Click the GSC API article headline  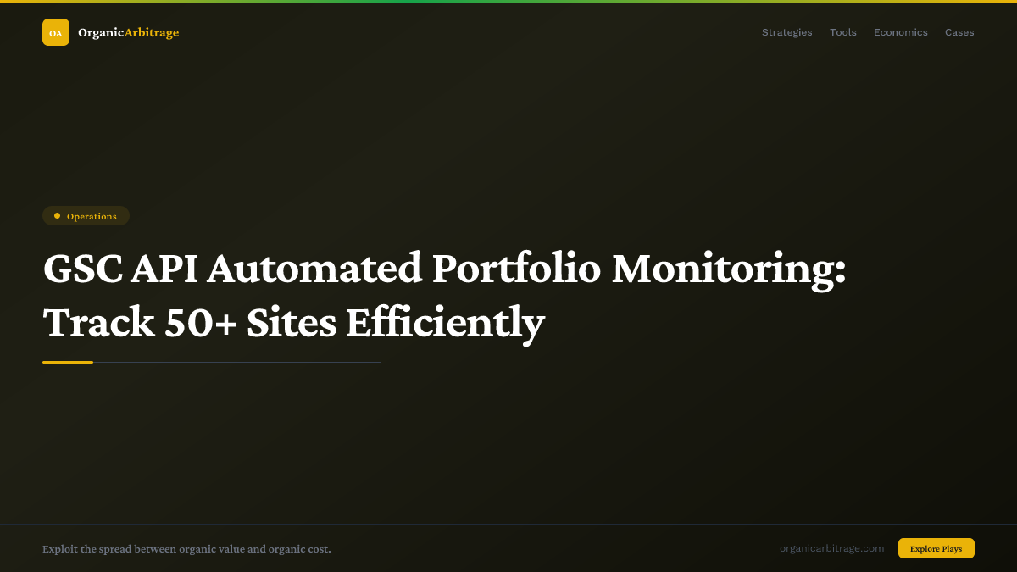(x=445, y=269)
